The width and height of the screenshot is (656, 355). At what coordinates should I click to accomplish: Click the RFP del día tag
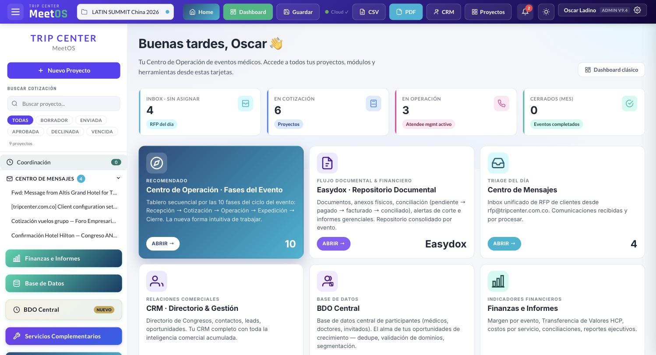(162, 124)
